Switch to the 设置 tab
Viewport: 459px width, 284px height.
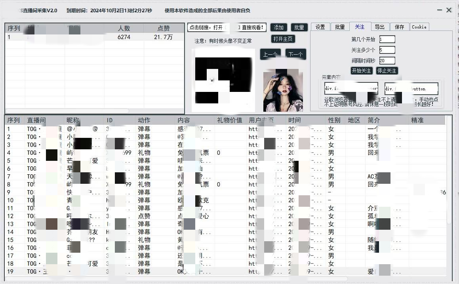[320, 27]
